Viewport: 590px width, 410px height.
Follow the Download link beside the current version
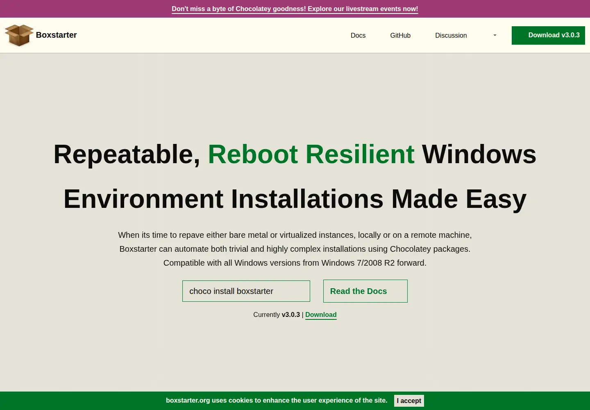[x=321, y=315]
